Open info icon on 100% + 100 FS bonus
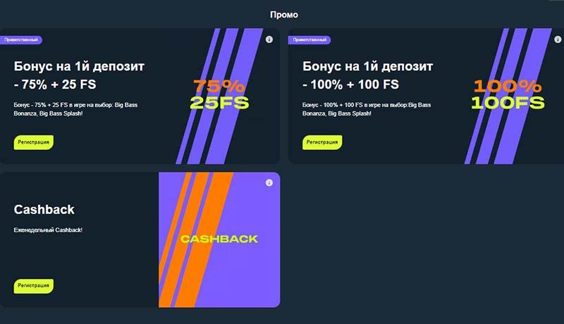The width and height of the screenshot is (564, 324). coord(558,39)
